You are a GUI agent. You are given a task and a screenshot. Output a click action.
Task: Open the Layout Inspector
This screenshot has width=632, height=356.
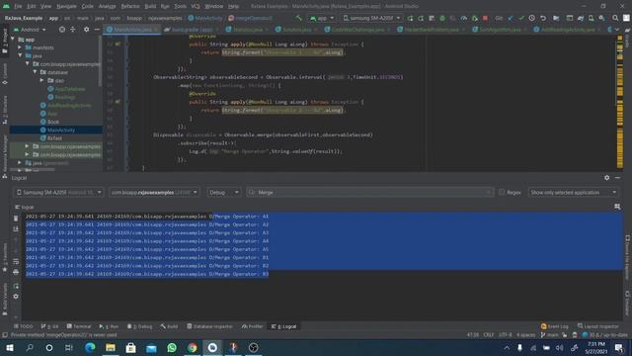pyautogui.click(x=598, y=326)
